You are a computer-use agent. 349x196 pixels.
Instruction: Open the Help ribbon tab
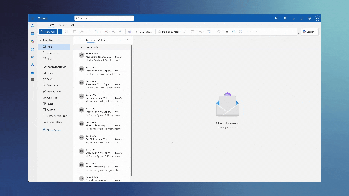(x=72, y=25)
